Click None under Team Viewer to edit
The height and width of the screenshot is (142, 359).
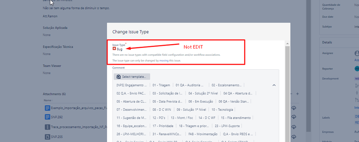coord(46,73)
